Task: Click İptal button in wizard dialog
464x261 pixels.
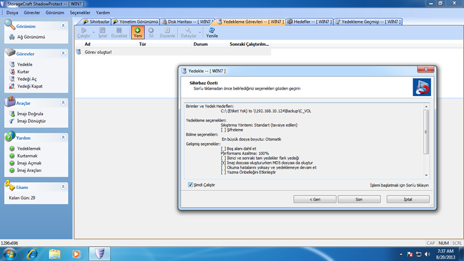Action: click(408, 200)
